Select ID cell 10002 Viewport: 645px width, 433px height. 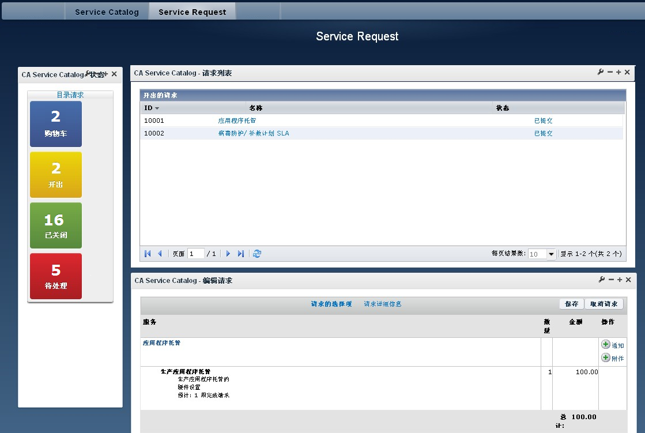coord(154,133)
